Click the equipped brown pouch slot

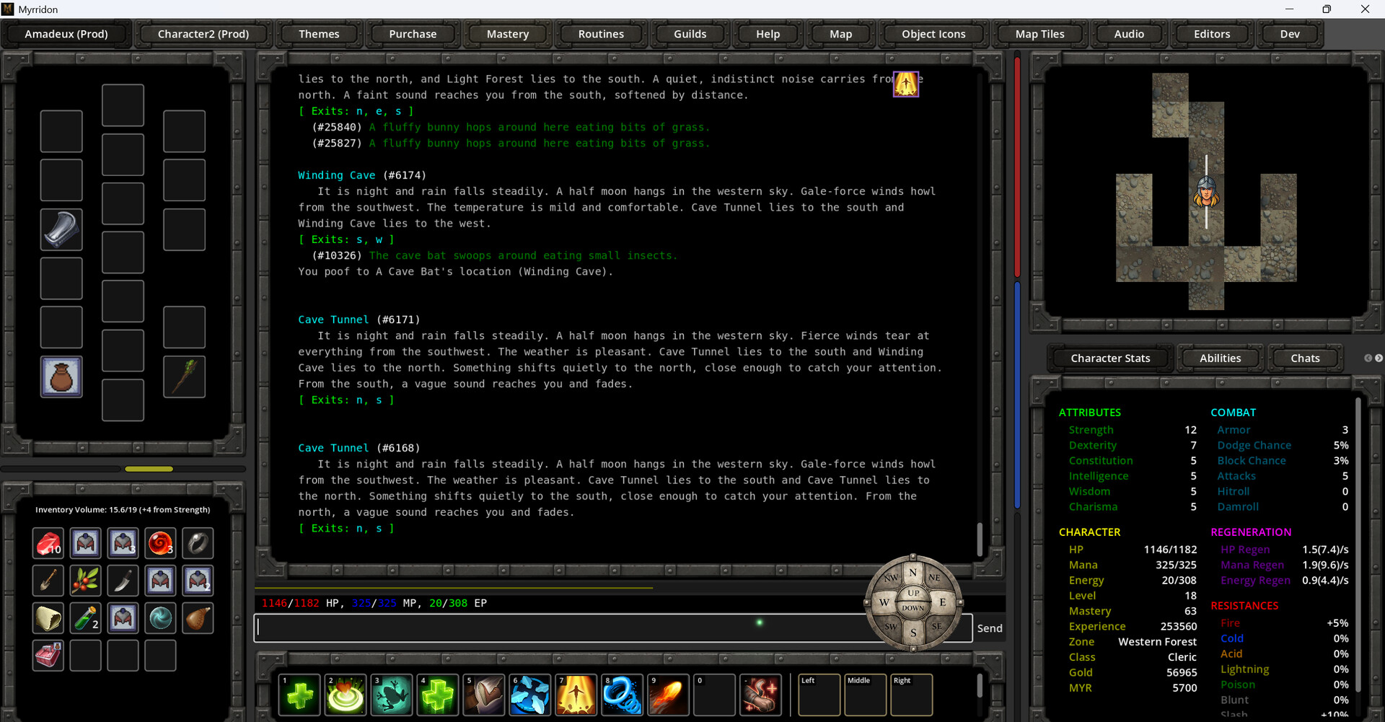(x=61, y=377)
